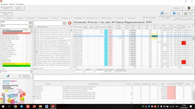Toggle the Отказы checkbox
The image size is (195, 109).
51,18
